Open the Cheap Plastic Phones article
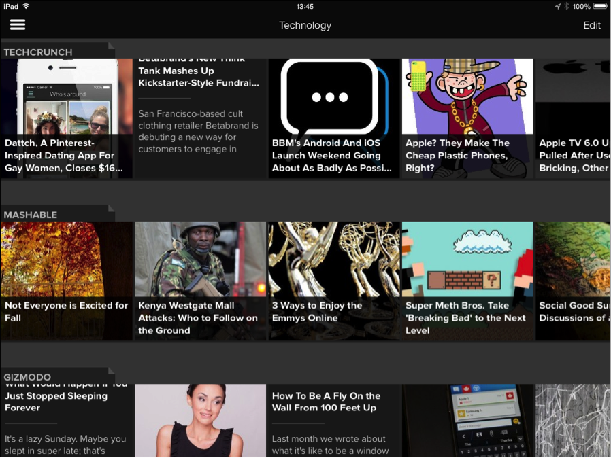This screenshot has height=458, width=611. point(467,119)
